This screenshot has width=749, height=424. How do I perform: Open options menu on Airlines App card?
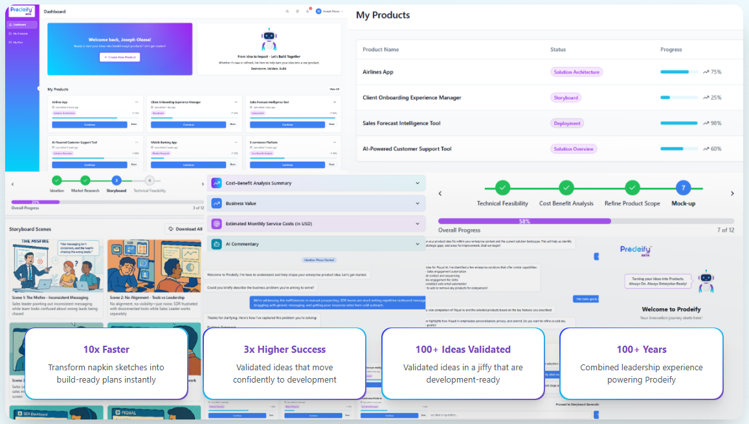pos(137,102)
